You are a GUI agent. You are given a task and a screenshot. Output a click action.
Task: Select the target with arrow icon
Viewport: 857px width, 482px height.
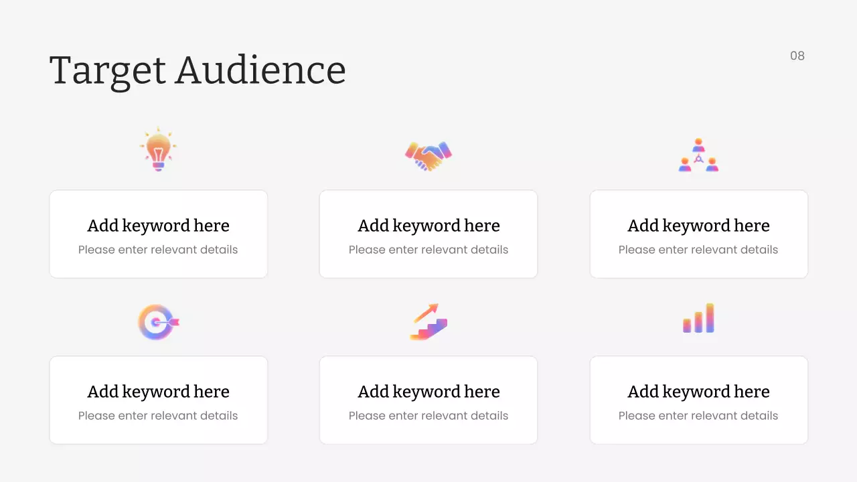click(158, 322)
